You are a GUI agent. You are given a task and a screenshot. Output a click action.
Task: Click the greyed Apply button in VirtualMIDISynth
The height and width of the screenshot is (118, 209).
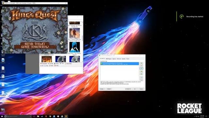point(128,89)
